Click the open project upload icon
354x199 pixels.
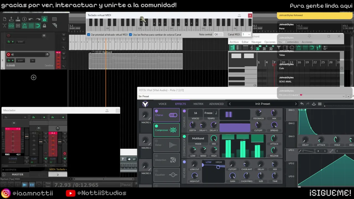11,19
